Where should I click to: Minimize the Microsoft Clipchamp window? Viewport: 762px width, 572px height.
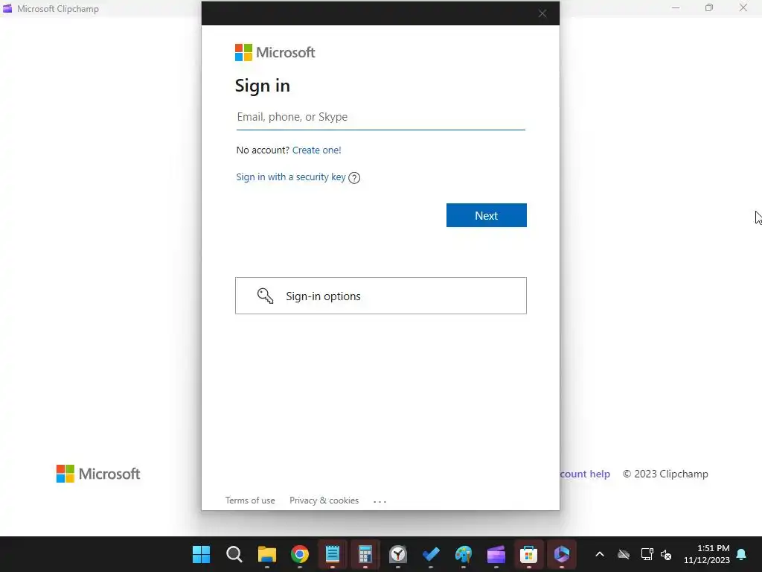(676, 8)
